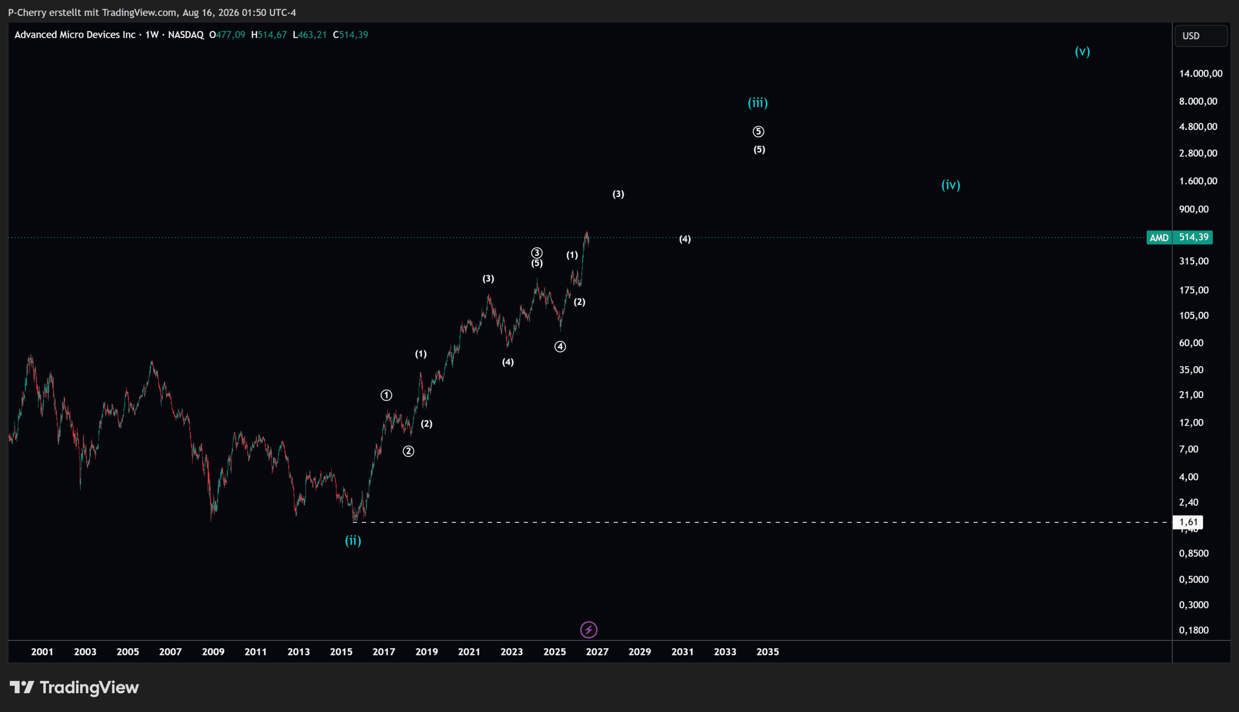Click the 2031 year on time axis

pos(682,652)
